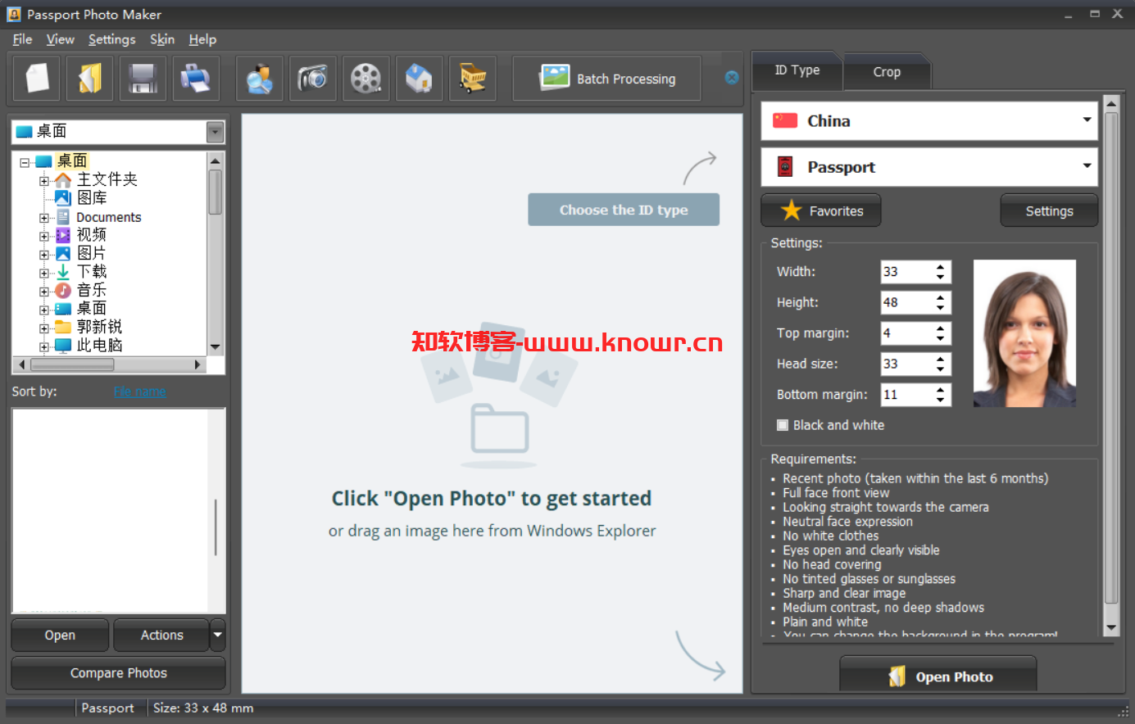
Task: Open the Help menu
Action: (x=202, y=39)
